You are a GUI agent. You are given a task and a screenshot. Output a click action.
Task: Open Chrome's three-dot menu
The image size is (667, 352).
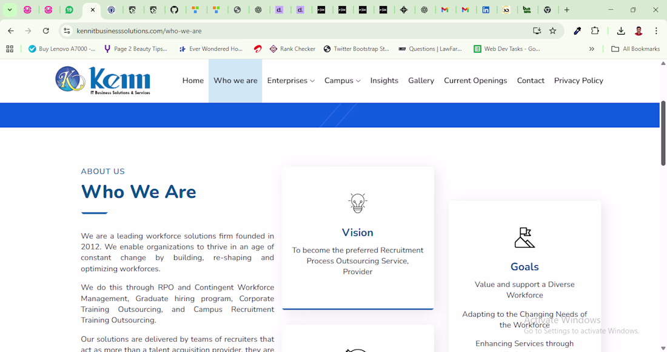(656, 30)
